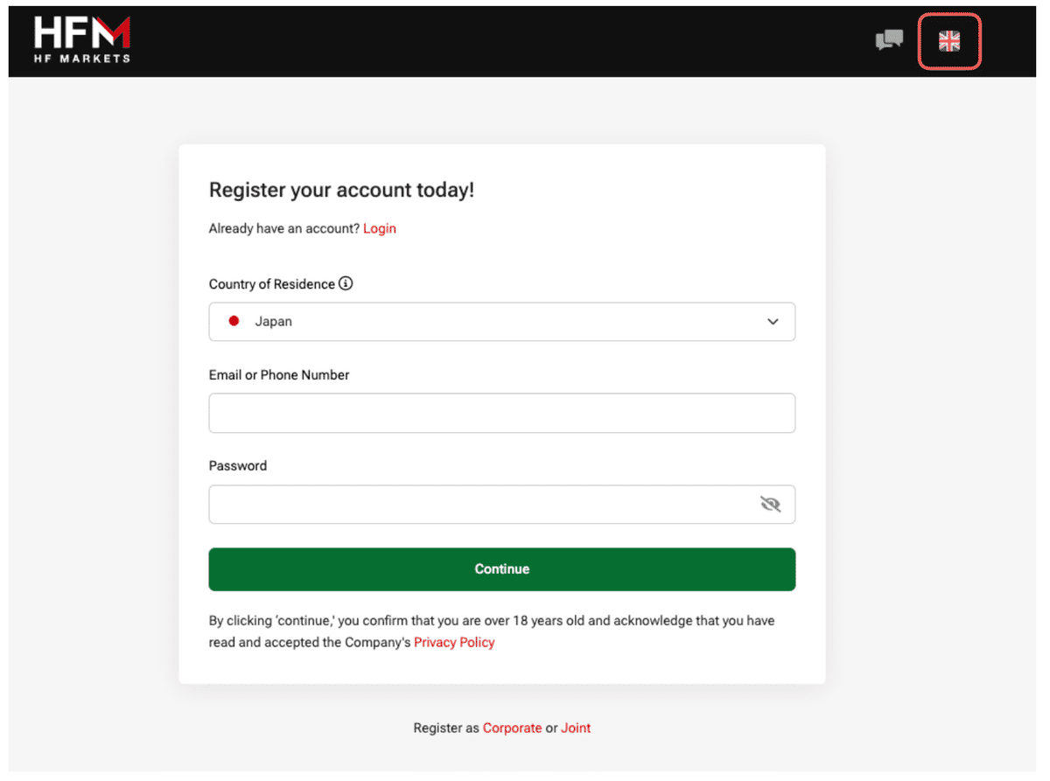Choose the Corporate registration link
This screenshot has width=1050, height=781.
coord(512,728)
